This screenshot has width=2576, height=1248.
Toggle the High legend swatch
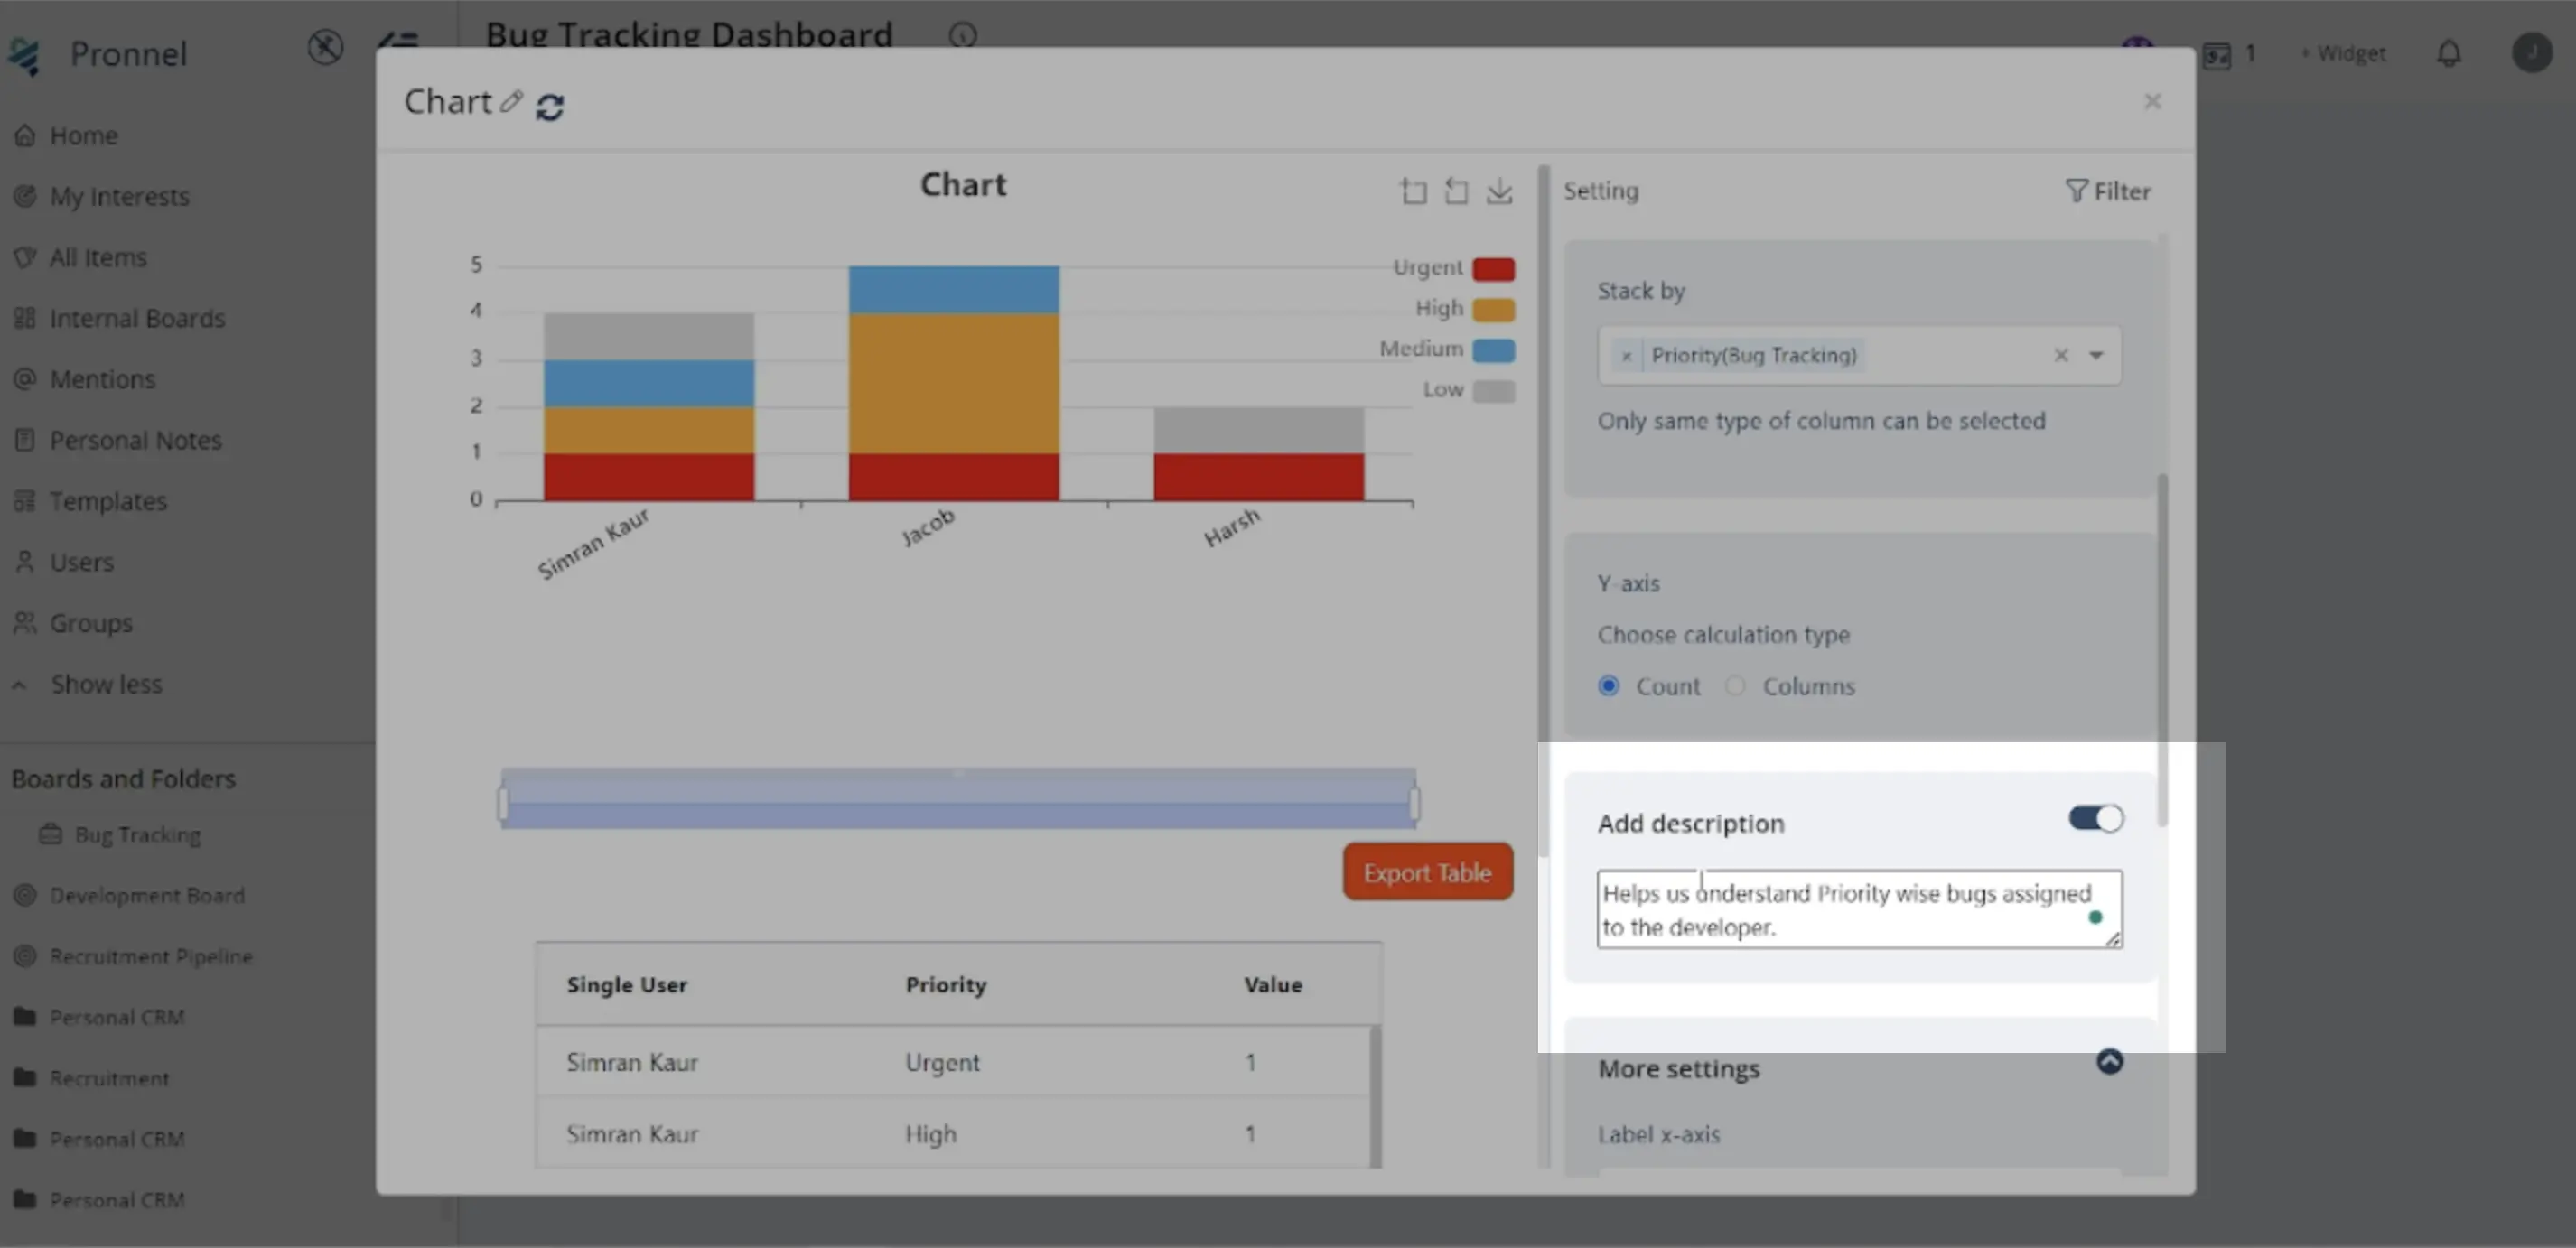click(x=1493, y=310)
